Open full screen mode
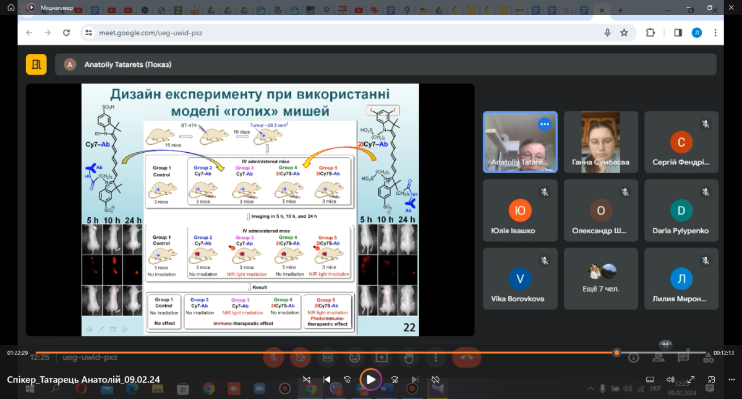 tap(691, 379)
